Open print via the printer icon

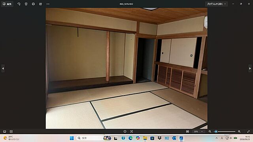33,4
